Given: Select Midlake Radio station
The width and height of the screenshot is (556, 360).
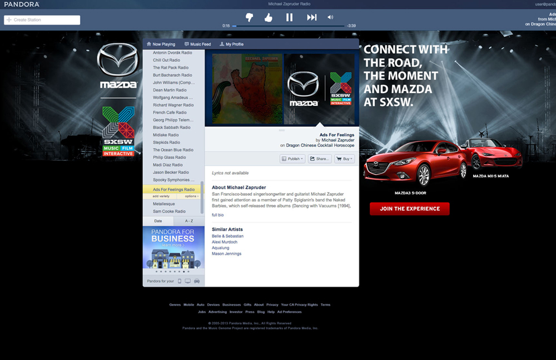Looking at the screenshot, I should click(x=166, y=135).
